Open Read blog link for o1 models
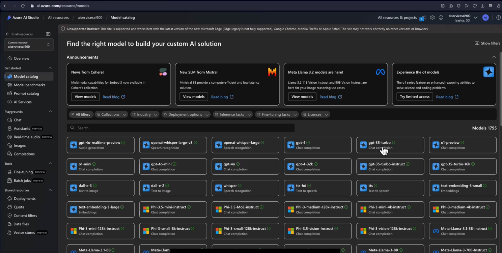The image size is (502, 253). [447, 97]
